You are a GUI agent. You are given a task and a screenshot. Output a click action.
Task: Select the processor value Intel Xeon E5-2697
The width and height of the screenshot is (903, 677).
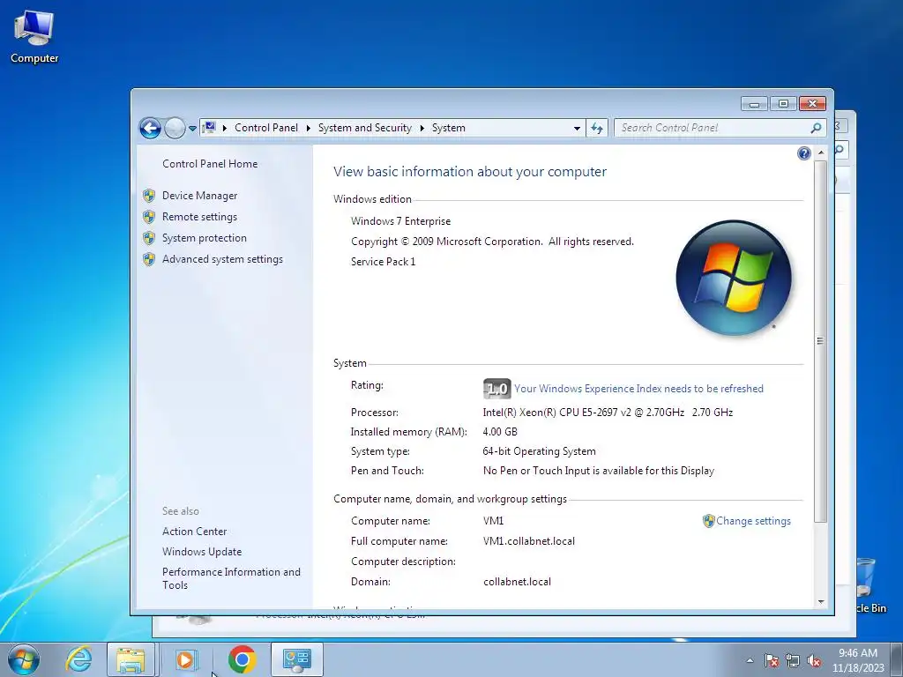pyautogui.click(x=608, y=413)
